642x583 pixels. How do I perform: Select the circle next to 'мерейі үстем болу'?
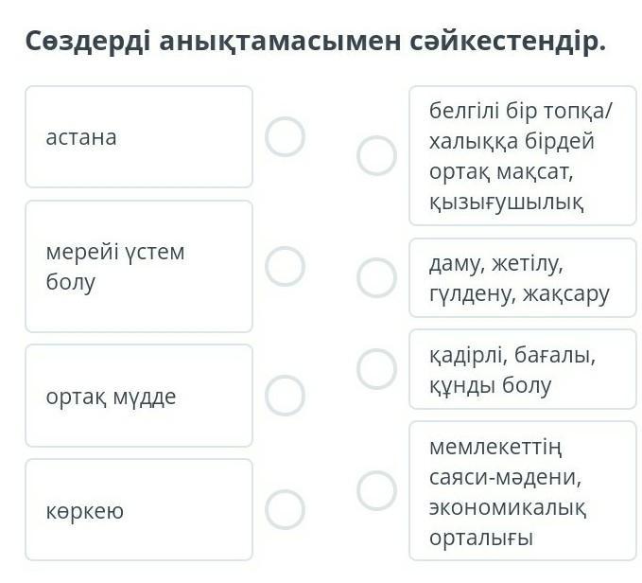point(285,266)
